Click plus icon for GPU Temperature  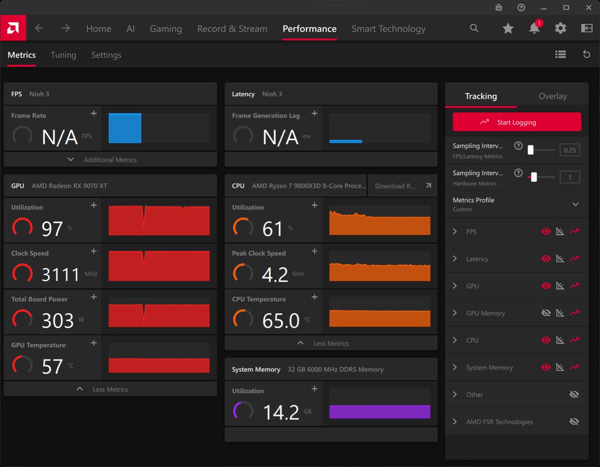(x=93, y=343)
